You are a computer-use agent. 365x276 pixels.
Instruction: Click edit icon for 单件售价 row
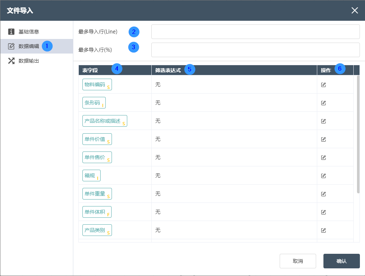pyautogui.click(x=323, y=158)
